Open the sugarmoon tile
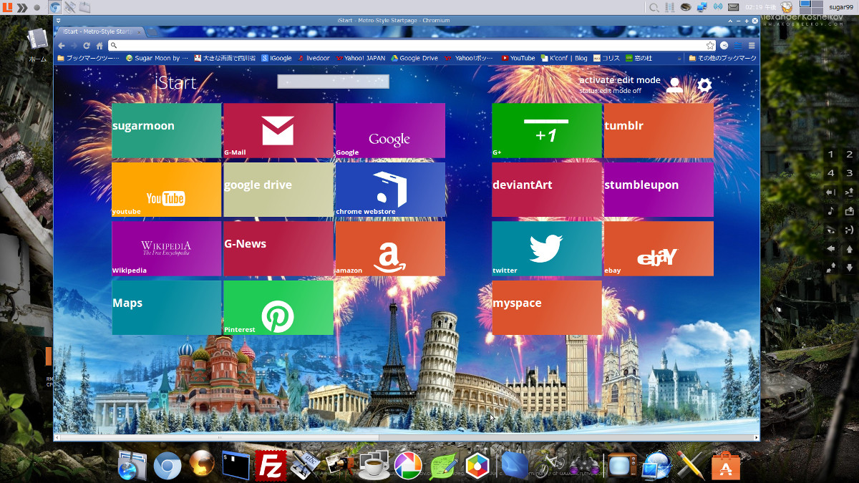859x483 pixels. 166,130
